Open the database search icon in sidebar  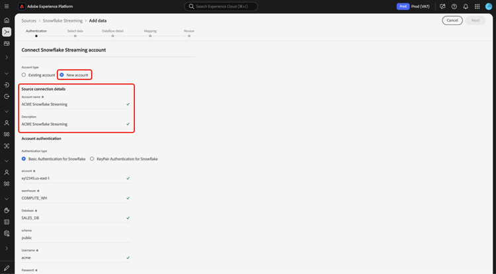tap(7, 234)
